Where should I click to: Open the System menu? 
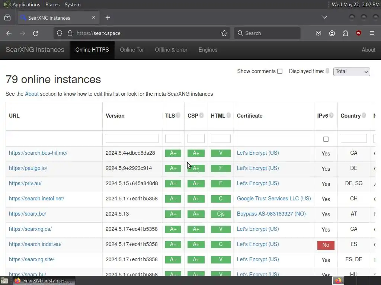(x=73, y=4)
